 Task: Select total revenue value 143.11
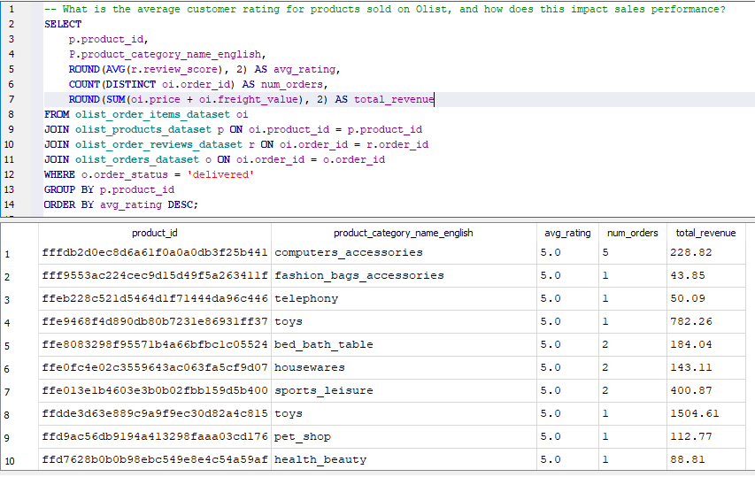tap(706, 368)
